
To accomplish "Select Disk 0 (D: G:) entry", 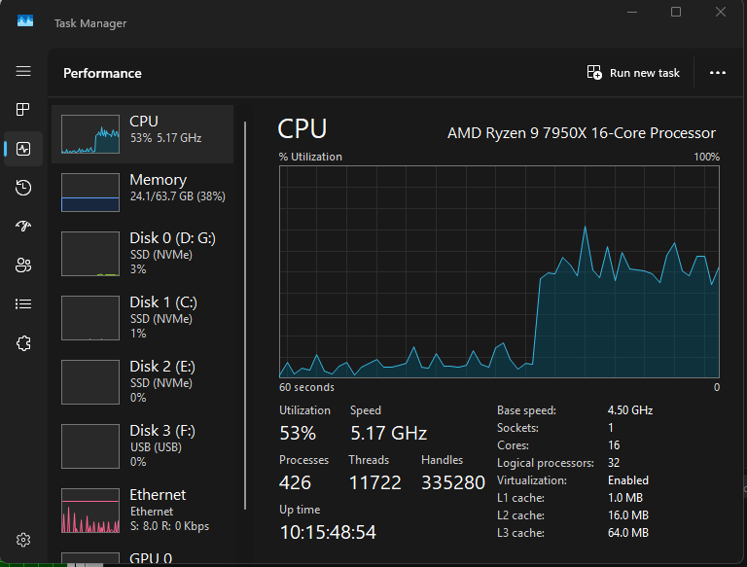I will point(142,254).
